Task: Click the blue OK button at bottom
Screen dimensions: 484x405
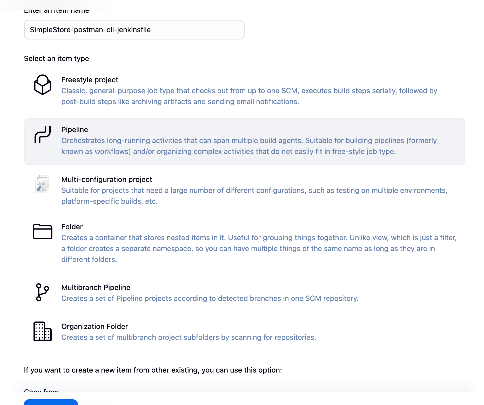Action: [x=51, y=402]
